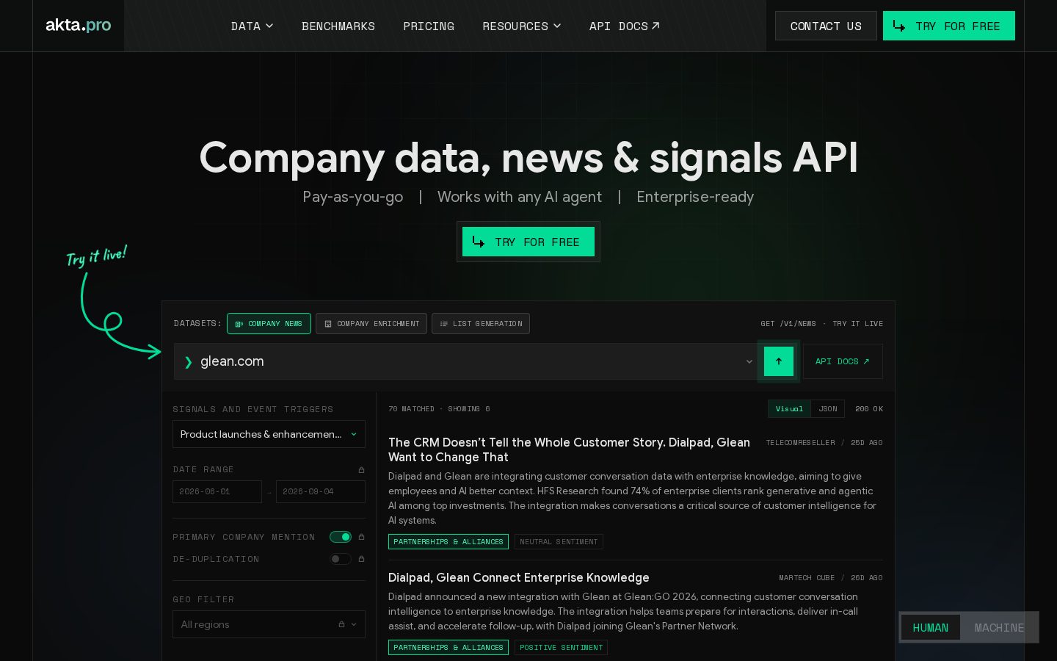Click the arrow icon in header Try For Free

tap(898, 26)
